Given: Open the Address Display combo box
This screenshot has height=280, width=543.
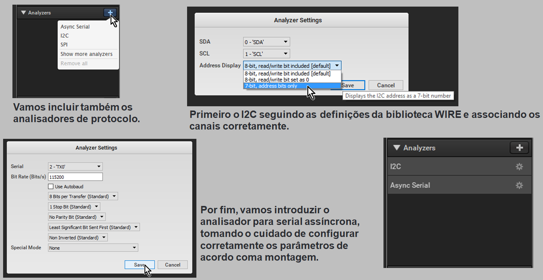Looking at the screenshot, I should tap(292, 66).
